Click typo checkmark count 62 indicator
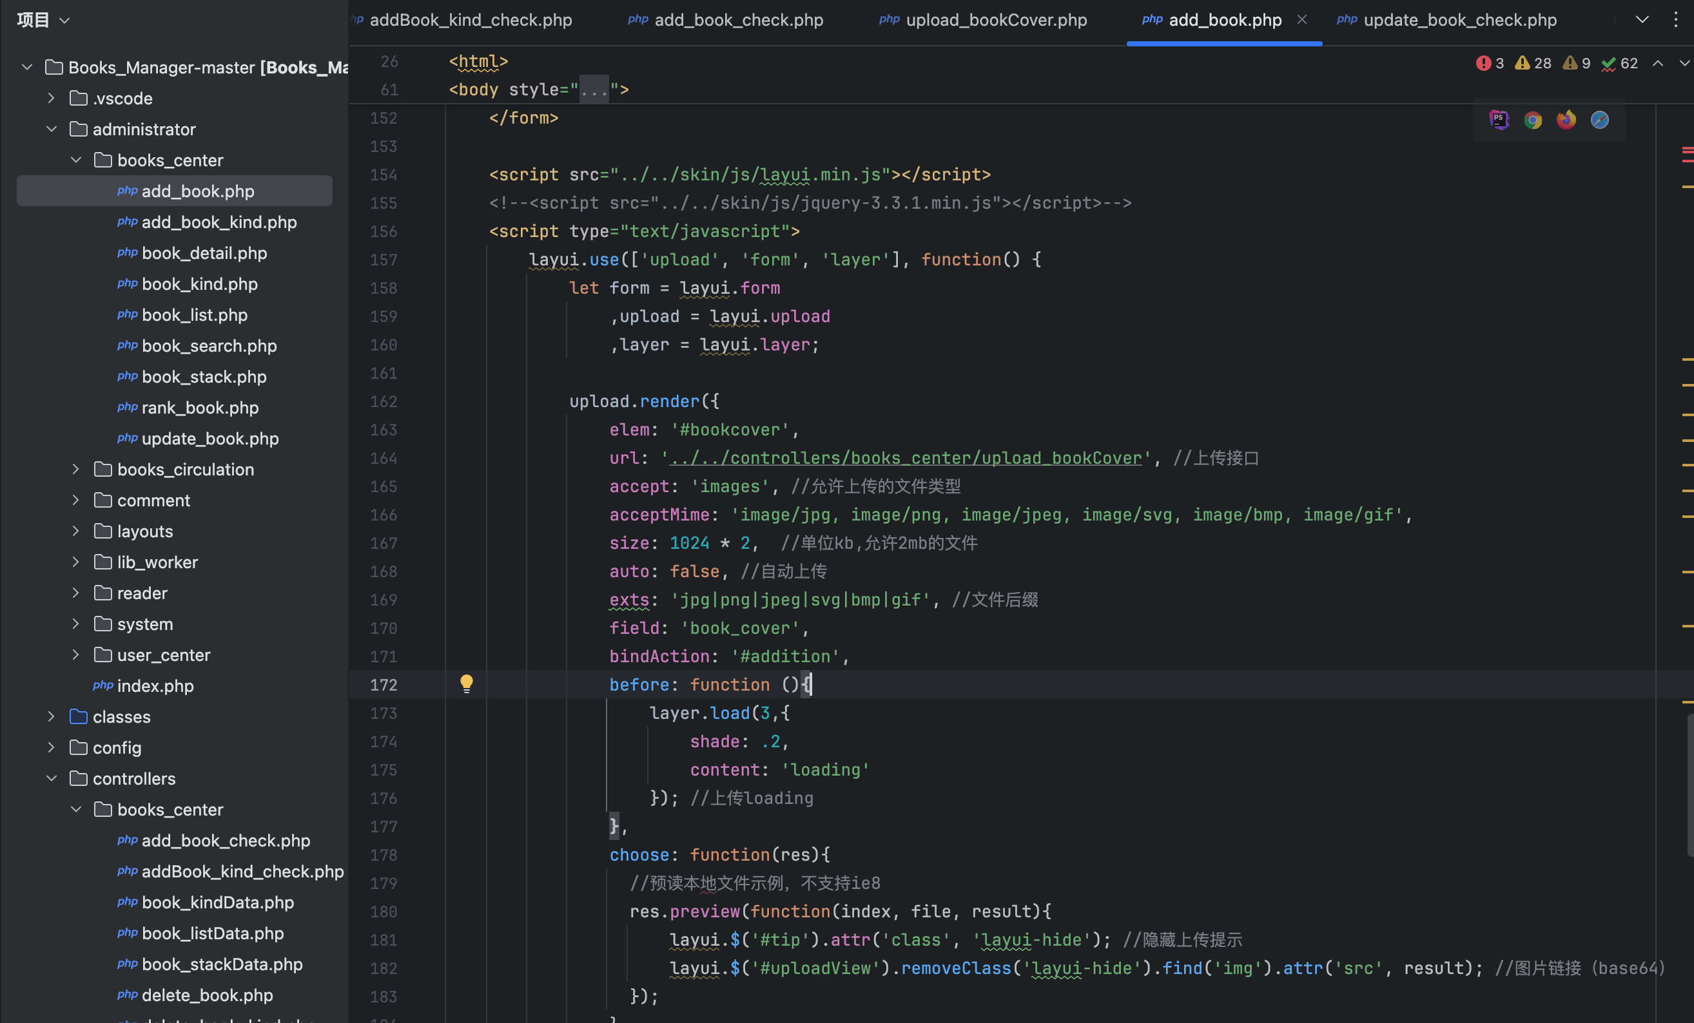The width and height of the screenshot is (1694, 1023). [x=1620, y=63]
